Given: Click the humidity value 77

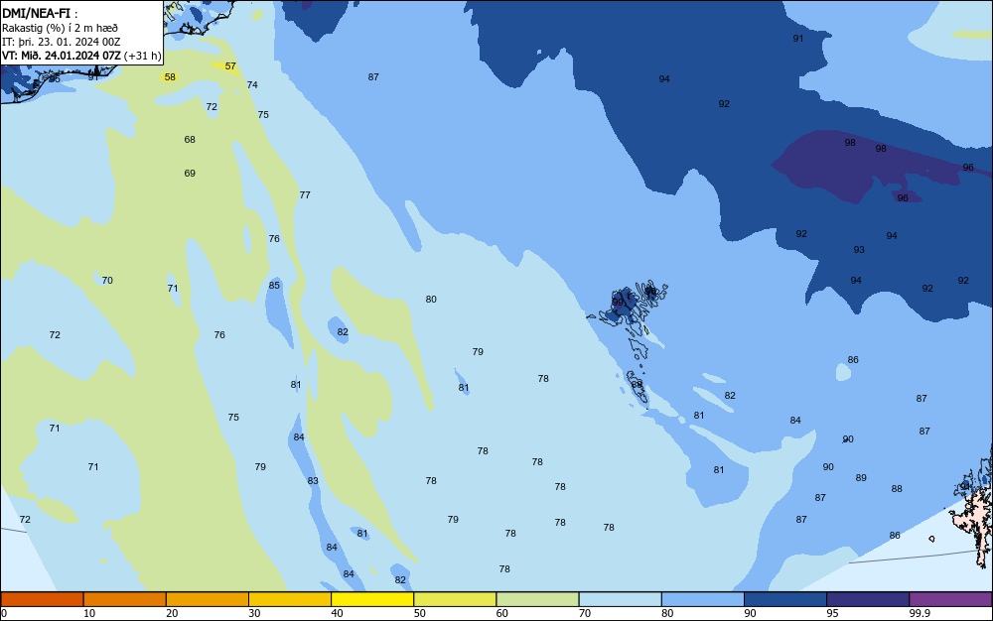Looking at the screenshot, I should (x=305, y=194).
